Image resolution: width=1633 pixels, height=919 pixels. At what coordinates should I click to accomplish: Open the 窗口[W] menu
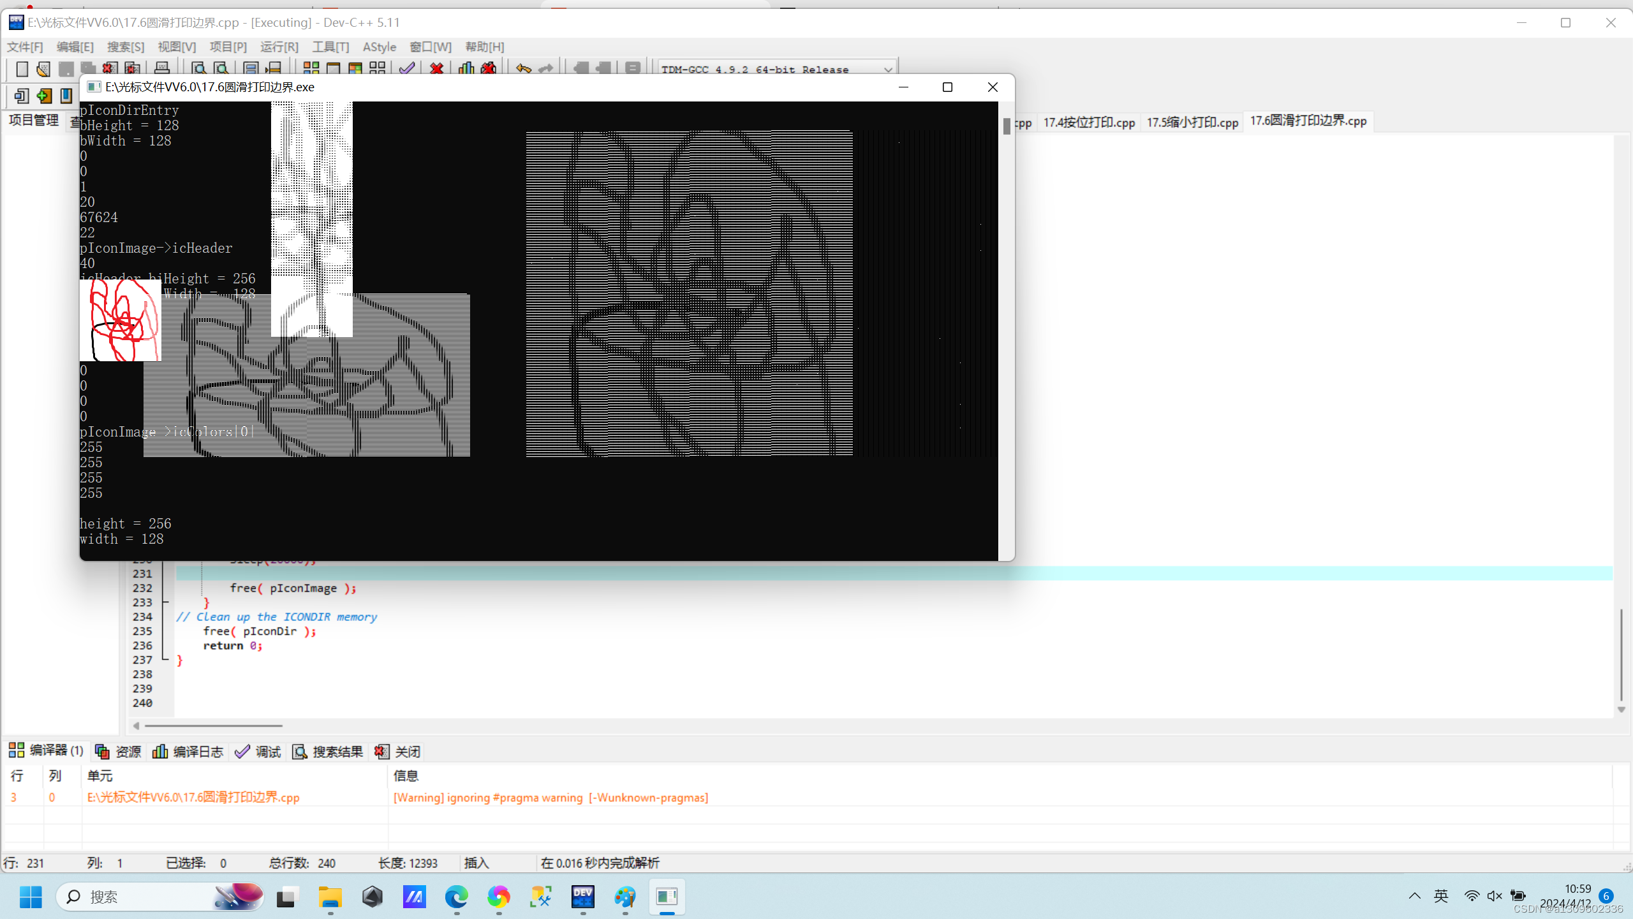point(430,47)
